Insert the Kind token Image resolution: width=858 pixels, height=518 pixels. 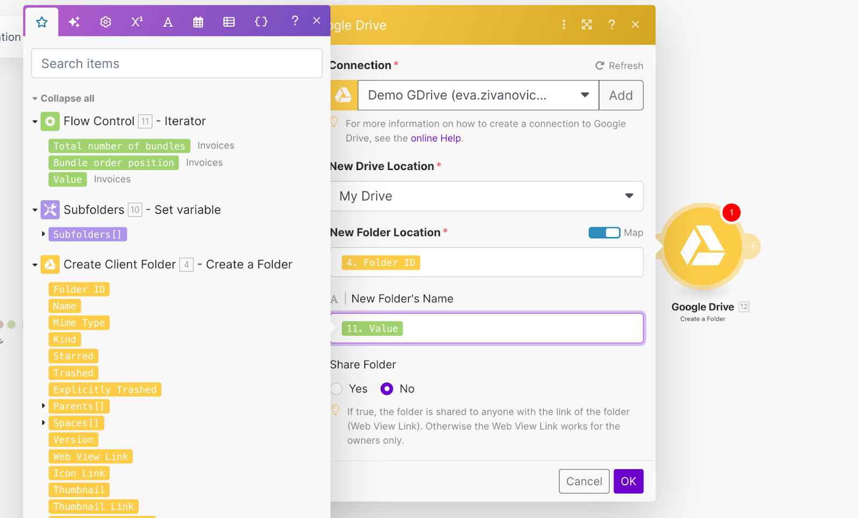coord(64,339)
